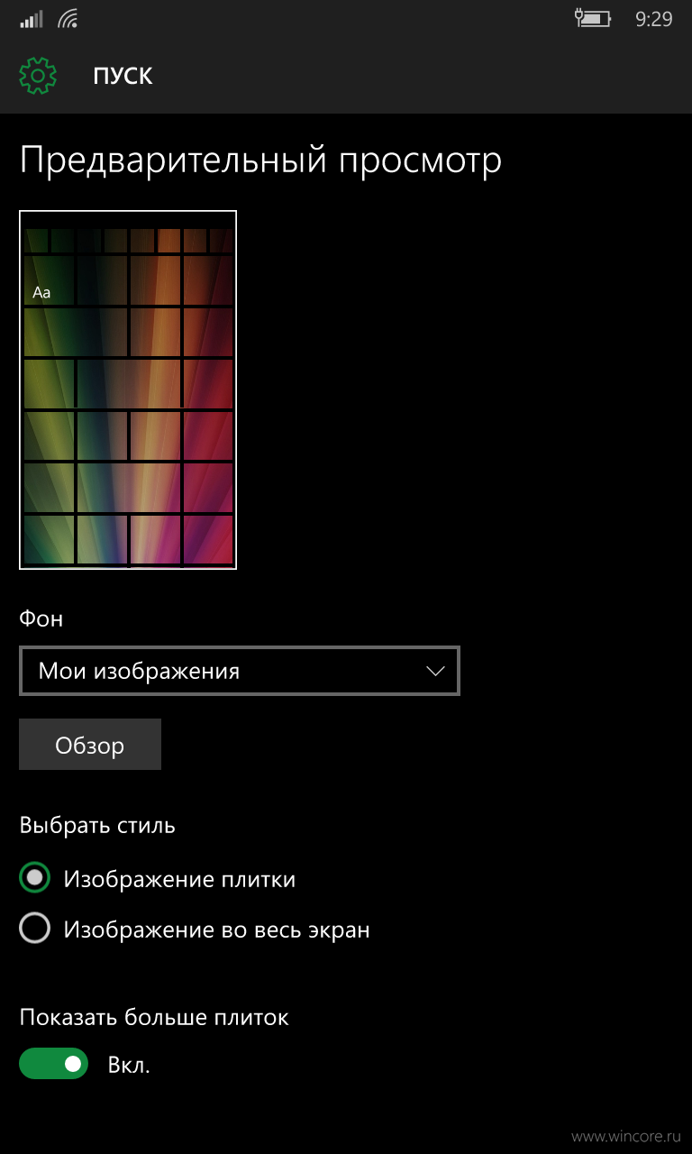Tap the Вкл. toggle status text
The height and width of the screenshot is (1154, 692).
coord(129,1065)
